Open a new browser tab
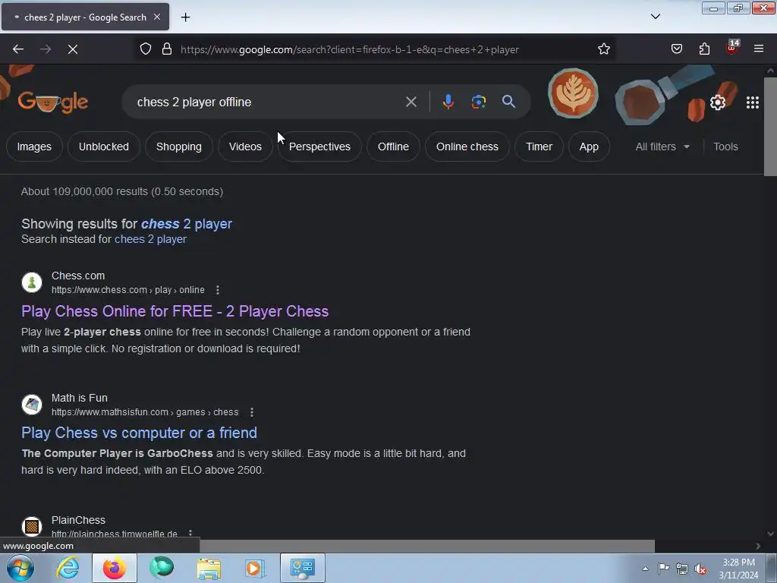Viewport: 777px width, 583px height. tap(185, 17)
